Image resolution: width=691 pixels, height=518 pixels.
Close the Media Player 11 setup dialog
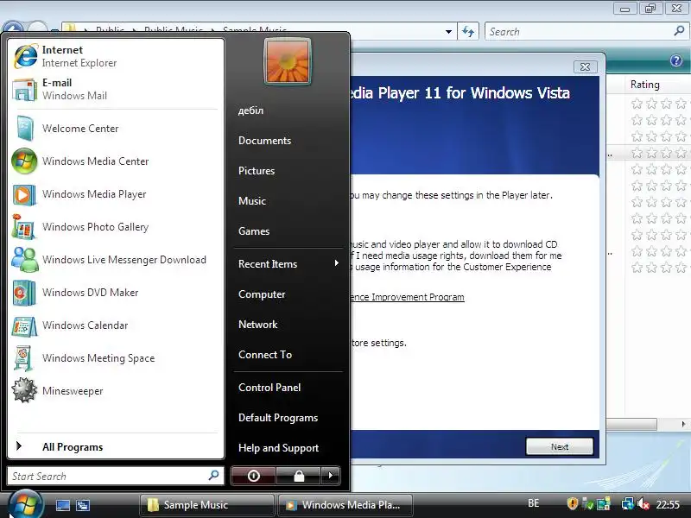[x=586, y=67]
